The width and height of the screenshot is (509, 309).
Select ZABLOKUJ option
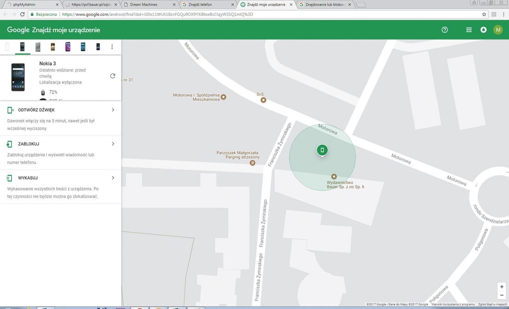tap(60, 153)
